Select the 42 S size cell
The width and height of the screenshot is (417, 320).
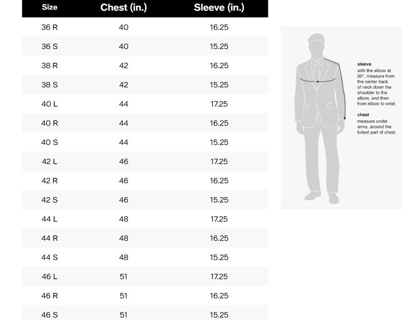(x=49, y=200)
